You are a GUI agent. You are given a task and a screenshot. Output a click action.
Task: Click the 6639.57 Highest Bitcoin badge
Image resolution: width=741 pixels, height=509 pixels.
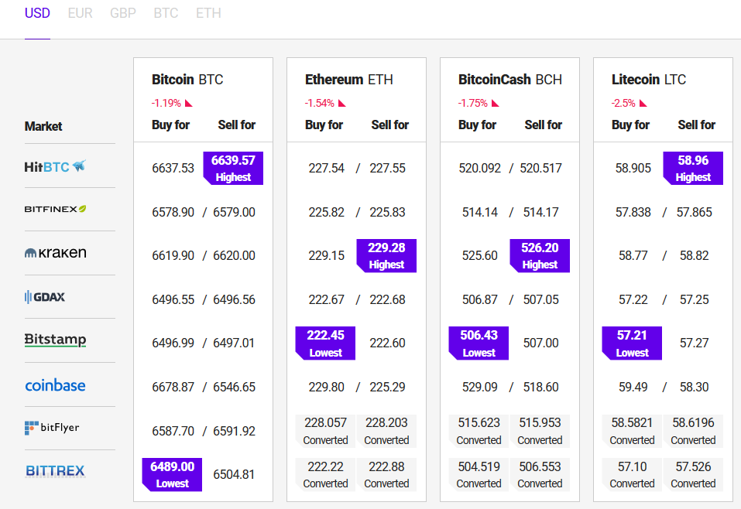(x=233, y=168)
